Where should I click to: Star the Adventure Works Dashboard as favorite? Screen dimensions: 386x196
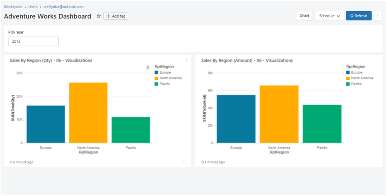(99, 16)
